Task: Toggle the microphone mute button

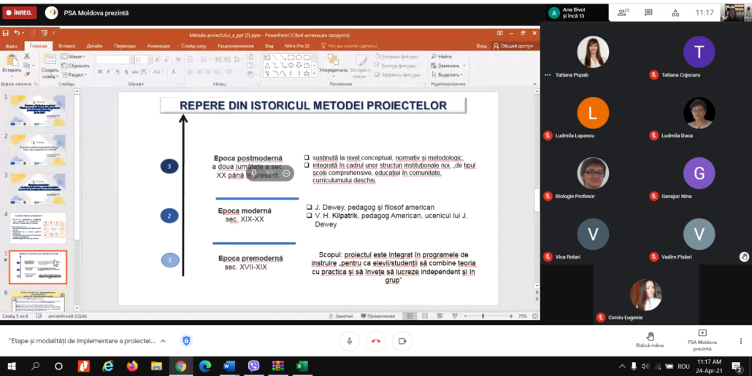Action: tap(350, 340)
